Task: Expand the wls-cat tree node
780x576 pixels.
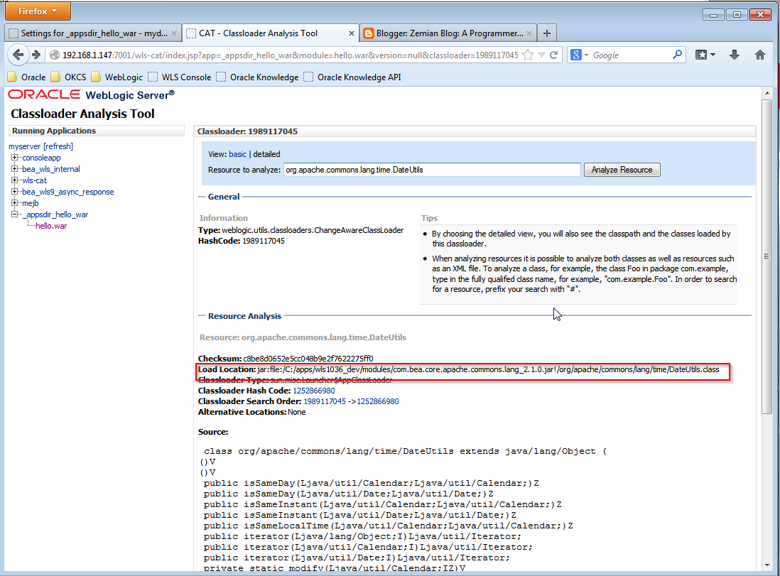Action: coord(14,180)
